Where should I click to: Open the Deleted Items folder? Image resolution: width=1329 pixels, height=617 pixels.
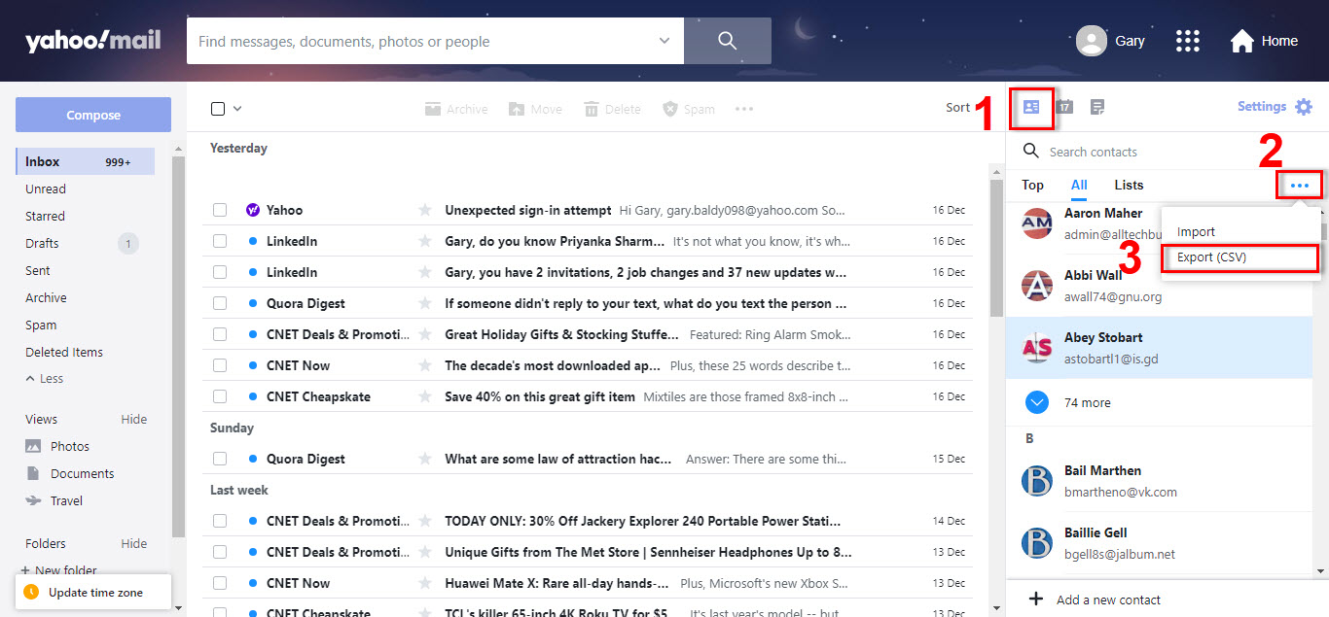(x=64, y=352)
